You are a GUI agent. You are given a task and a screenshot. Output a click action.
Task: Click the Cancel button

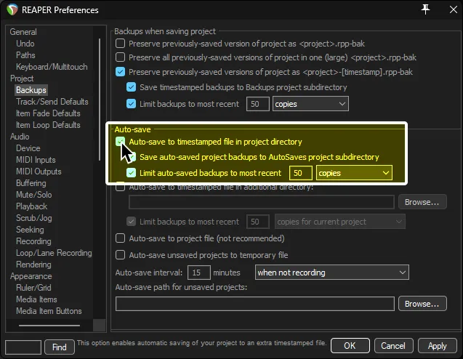393,346
